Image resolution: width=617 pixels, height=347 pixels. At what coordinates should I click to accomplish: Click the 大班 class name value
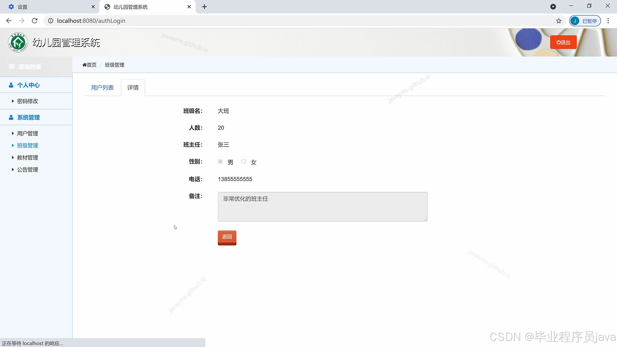pos(223,111)
